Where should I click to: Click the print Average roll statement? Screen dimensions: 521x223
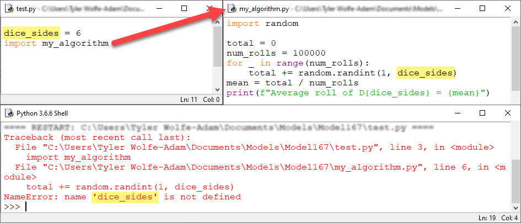[x=358, y=93]
